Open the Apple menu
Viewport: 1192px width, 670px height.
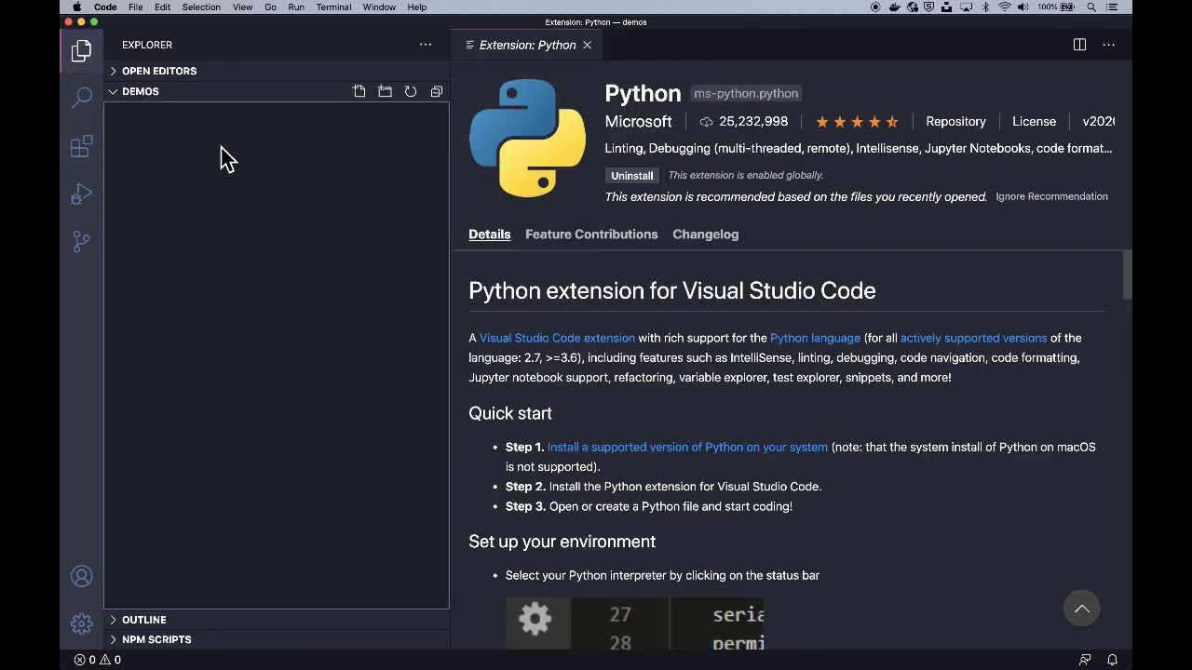click(76, 7)
